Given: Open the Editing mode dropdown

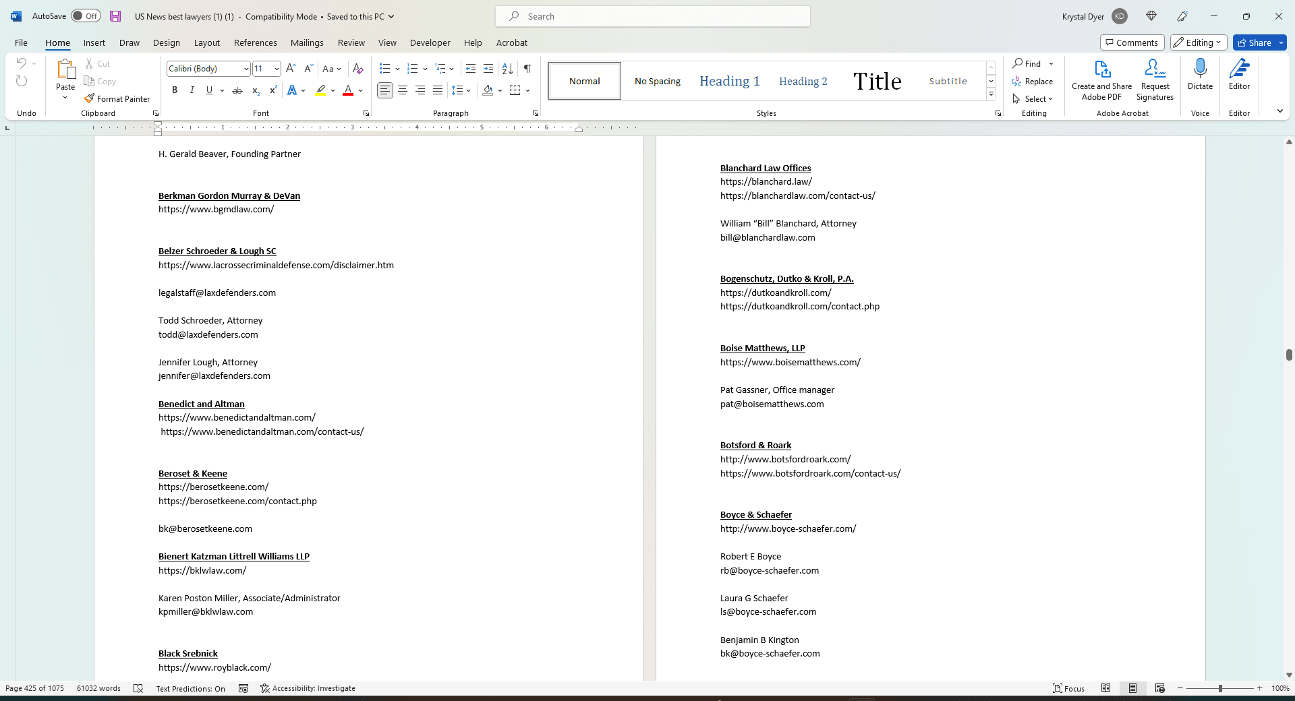Looking at the screenshot, I should (x=1199, y=42).
